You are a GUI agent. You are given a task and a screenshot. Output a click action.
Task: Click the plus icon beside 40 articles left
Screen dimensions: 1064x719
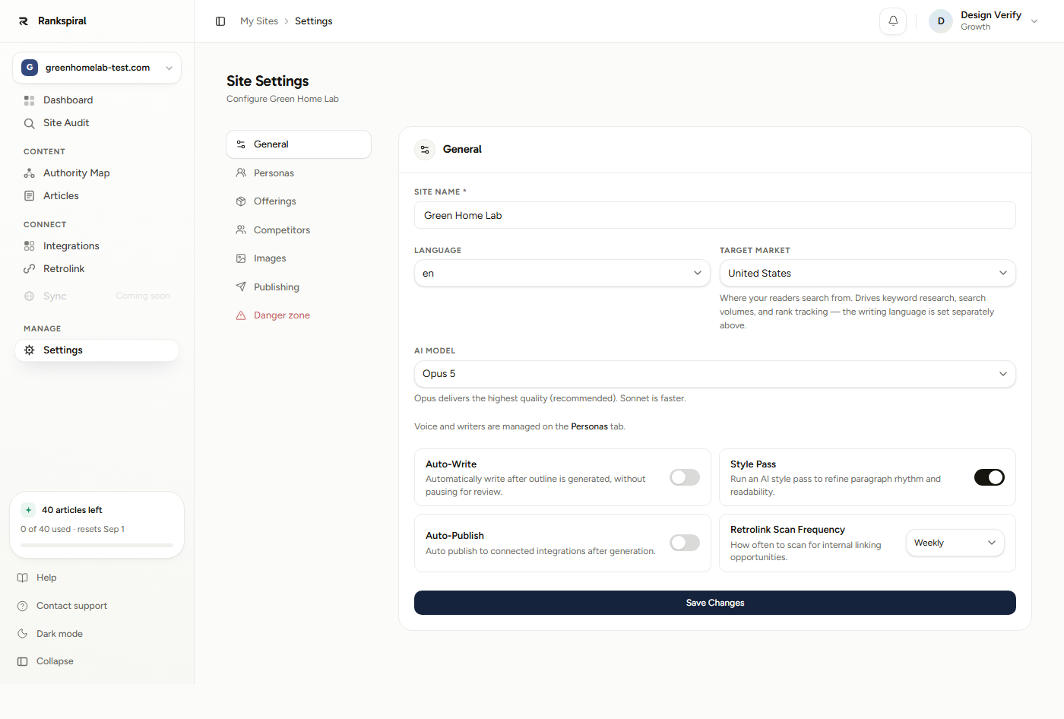click(x=28, y=510)
